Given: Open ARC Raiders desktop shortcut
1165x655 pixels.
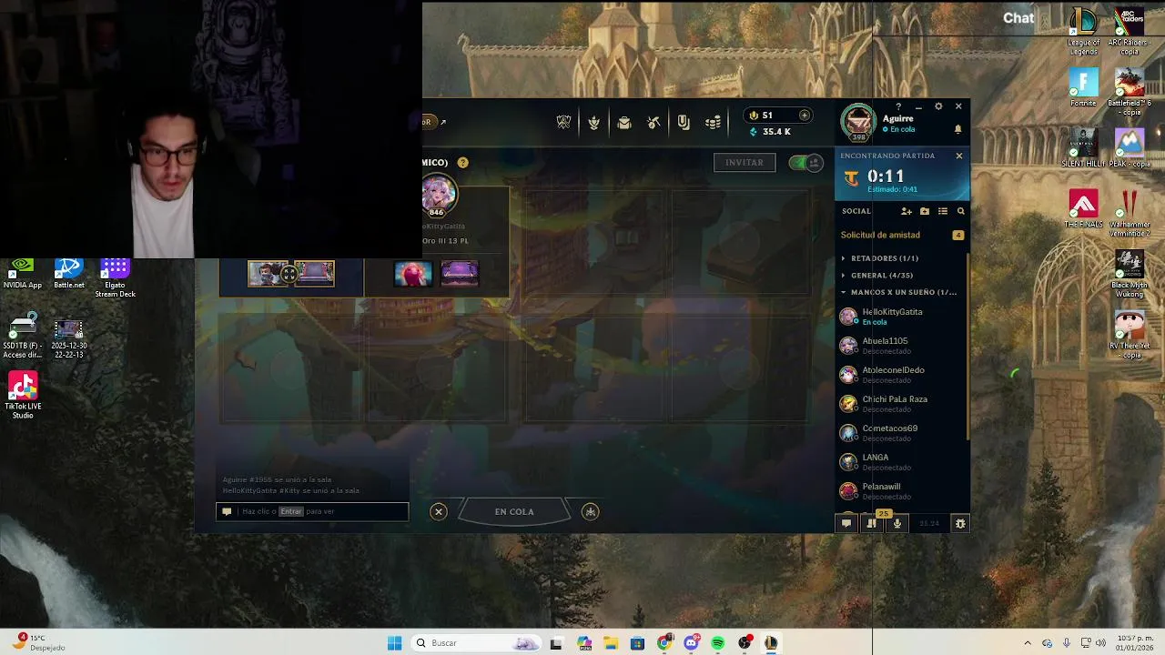Looking at the screenshot, I should click(1130, 32).
